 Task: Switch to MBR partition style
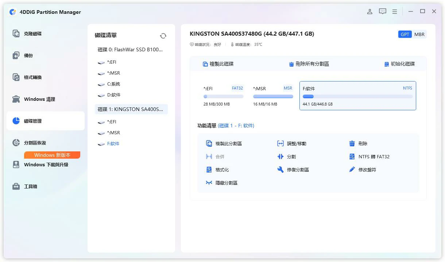click(419, 34)
